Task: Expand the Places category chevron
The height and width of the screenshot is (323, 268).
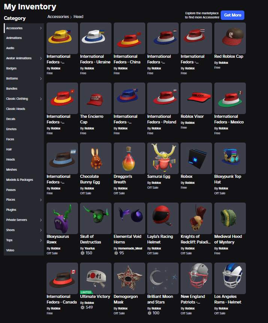Action: click(x=41, y=200)
